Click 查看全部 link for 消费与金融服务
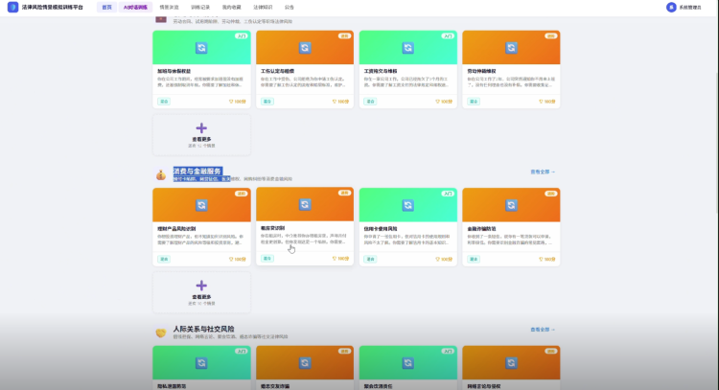The height and width of the screenshot is (390, 719). (x=543, y=172)
